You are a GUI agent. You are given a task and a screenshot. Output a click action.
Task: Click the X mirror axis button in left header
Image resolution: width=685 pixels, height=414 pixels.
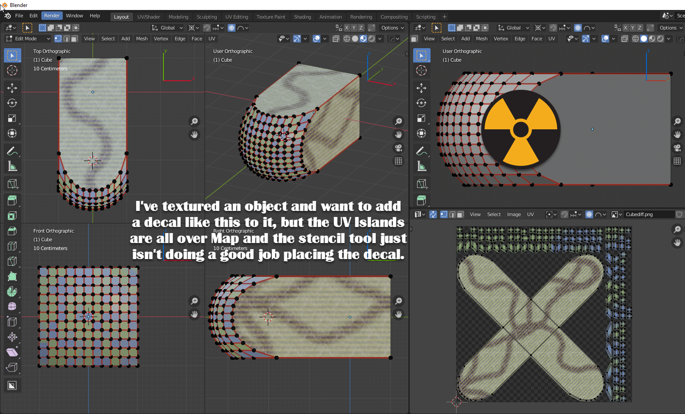tap(346, 28)
